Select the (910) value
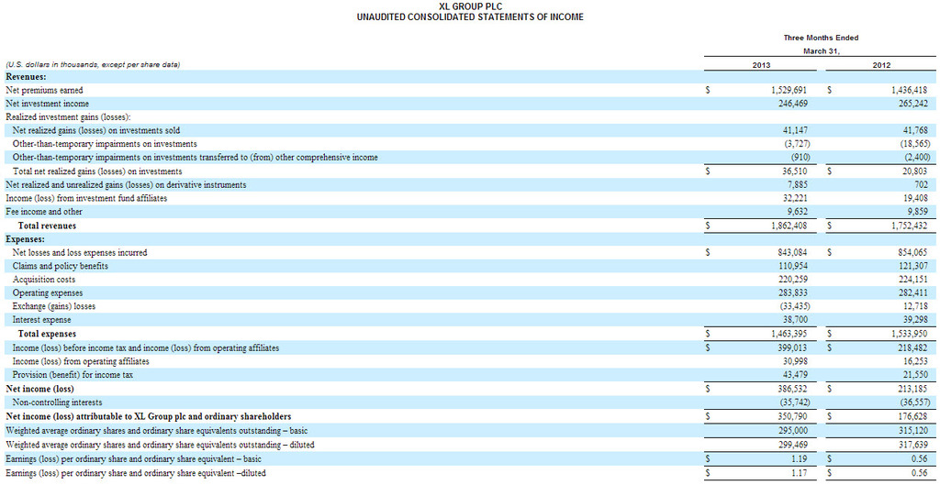Screen dimensions: 940x485 [800, 158]
